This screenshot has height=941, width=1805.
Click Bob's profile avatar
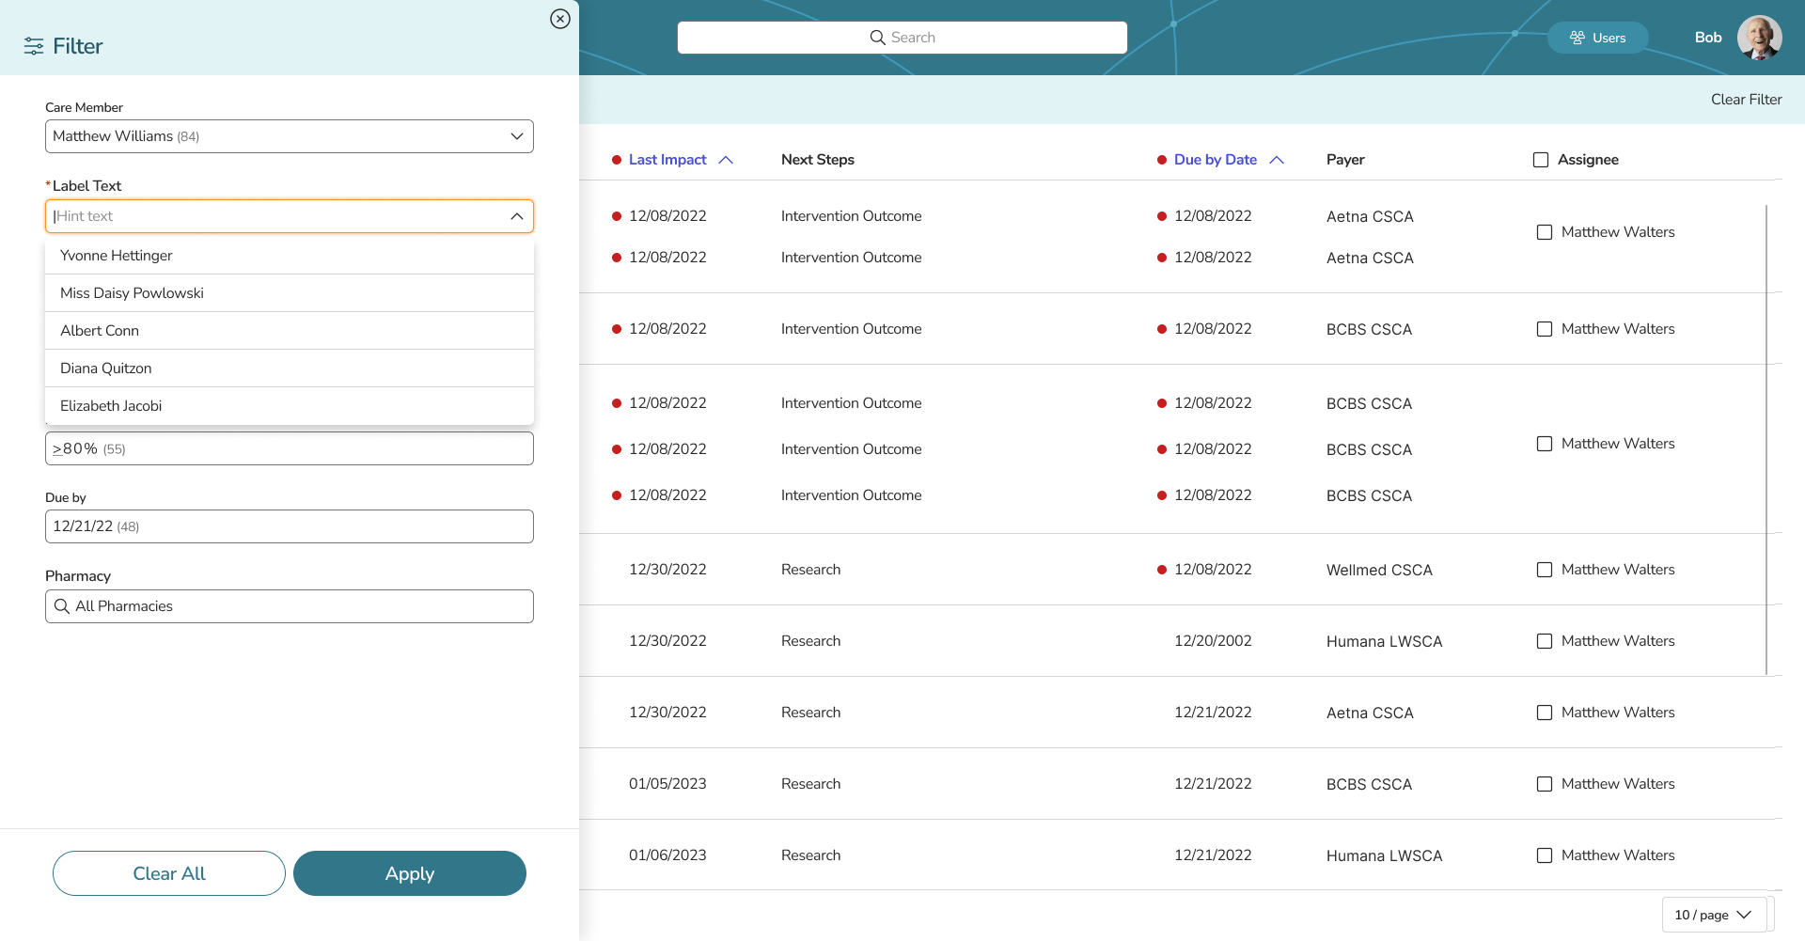1759,38
